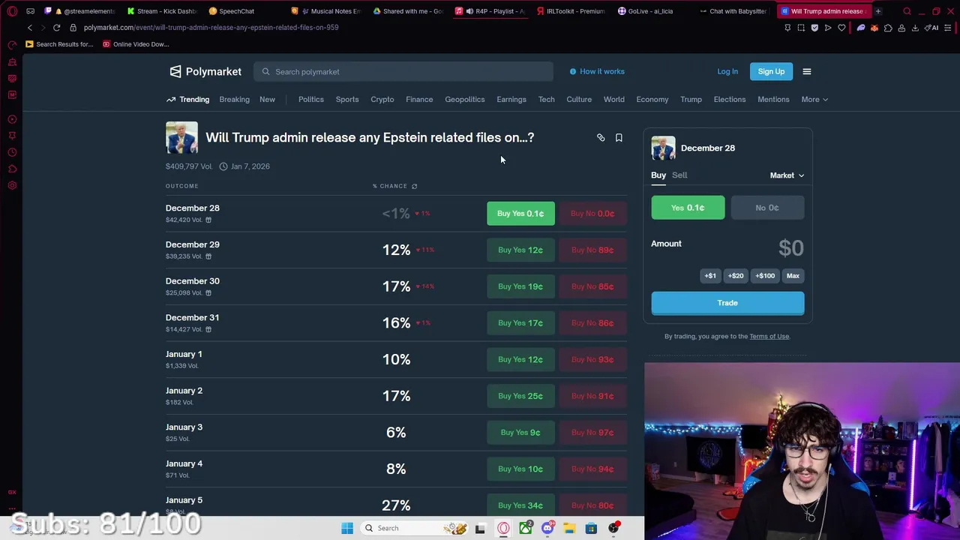Open the Geopolitics category

click(x=465, y=99)
